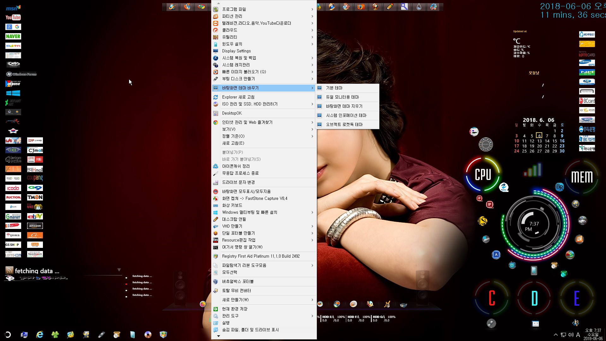Screen dimensions: 606x341
Task: Select 오브젝트 로켓독 테마
Action: coord(348,124)
